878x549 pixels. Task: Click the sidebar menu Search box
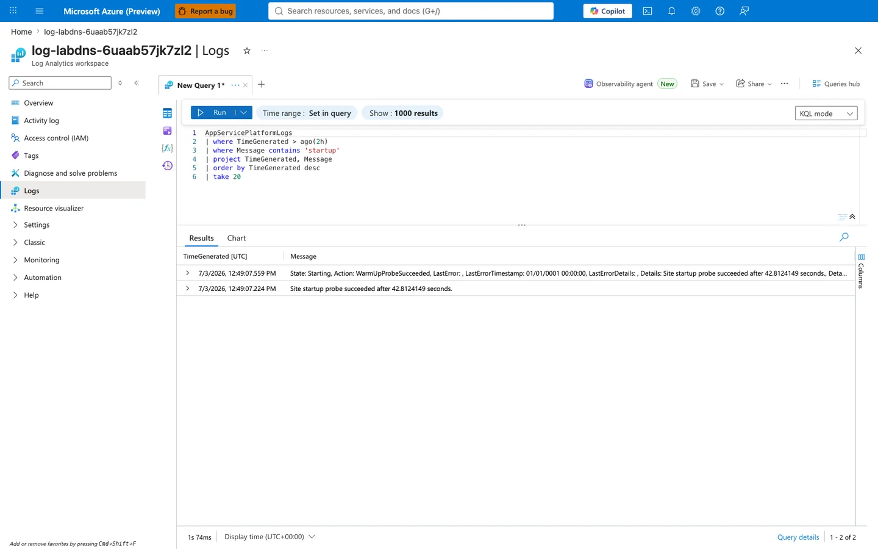(60, 83)
